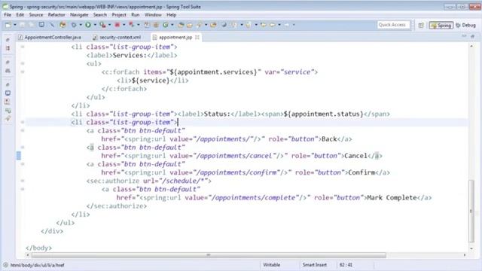Click Smart Insert in status bar
Image resolution: width=482 pixels, height=271 pixels.
tap(315, 265)
